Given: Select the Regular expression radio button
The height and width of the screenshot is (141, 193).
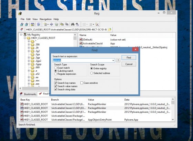Looking at the screenshot, I should click(55, 74).
